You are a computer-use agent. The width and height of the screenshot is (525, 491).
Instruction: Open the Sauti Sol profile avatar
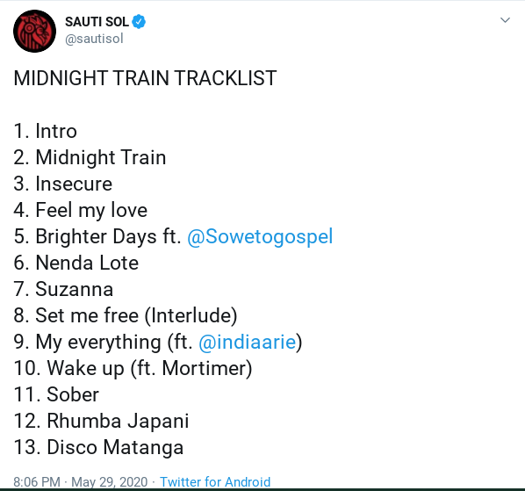click(34, 31)
